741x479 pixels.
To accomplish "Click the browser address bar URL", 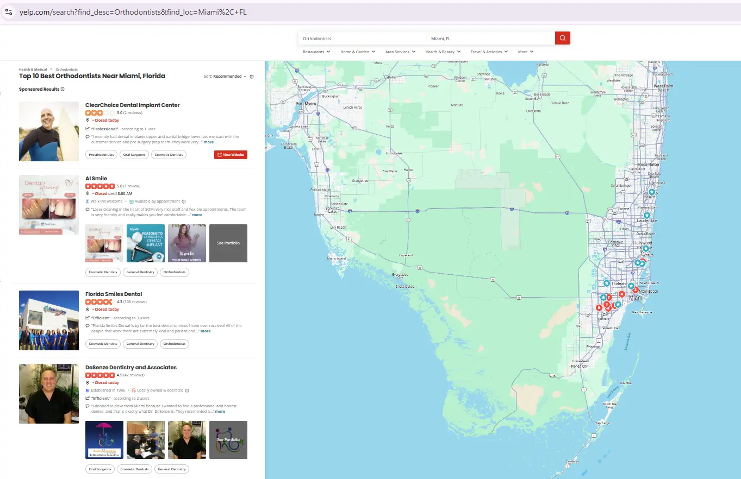I will [x=133, y=12].
